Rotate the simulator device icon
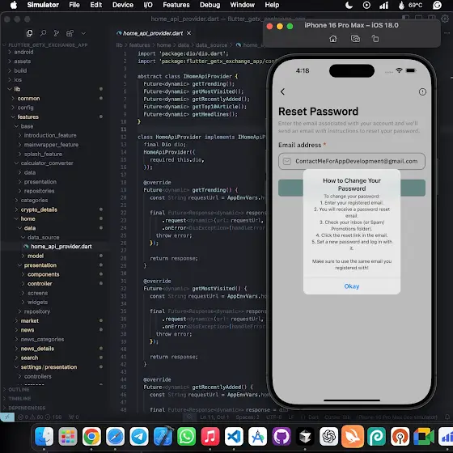453x453 pixels. [375, 39]
